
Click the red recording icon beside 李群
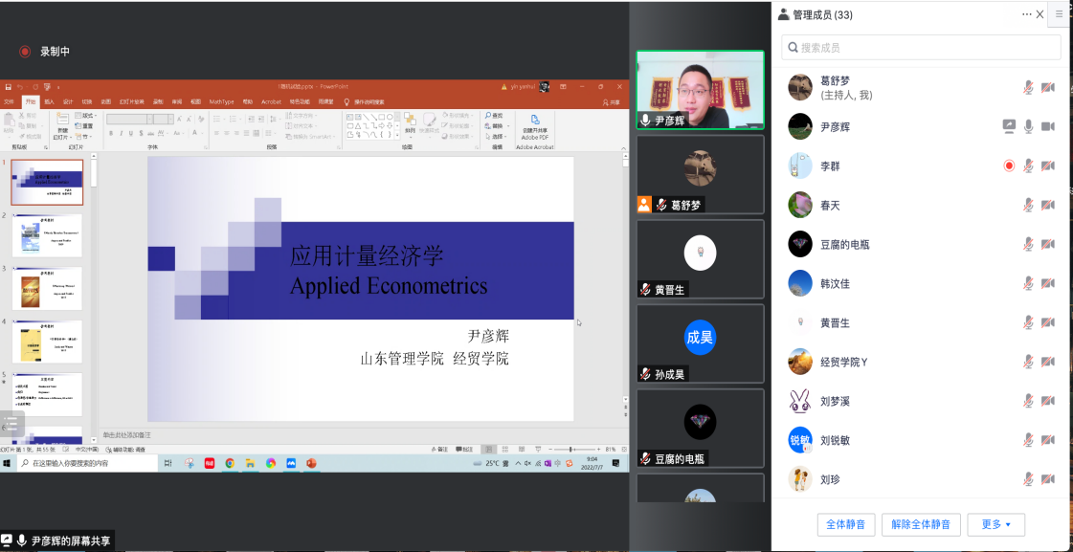coord(1009,166)
